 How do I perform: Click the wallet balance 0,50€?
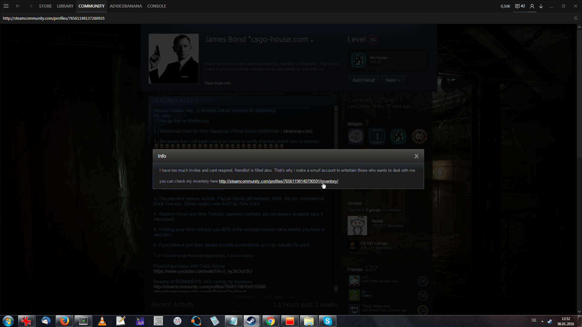(505, 6)
